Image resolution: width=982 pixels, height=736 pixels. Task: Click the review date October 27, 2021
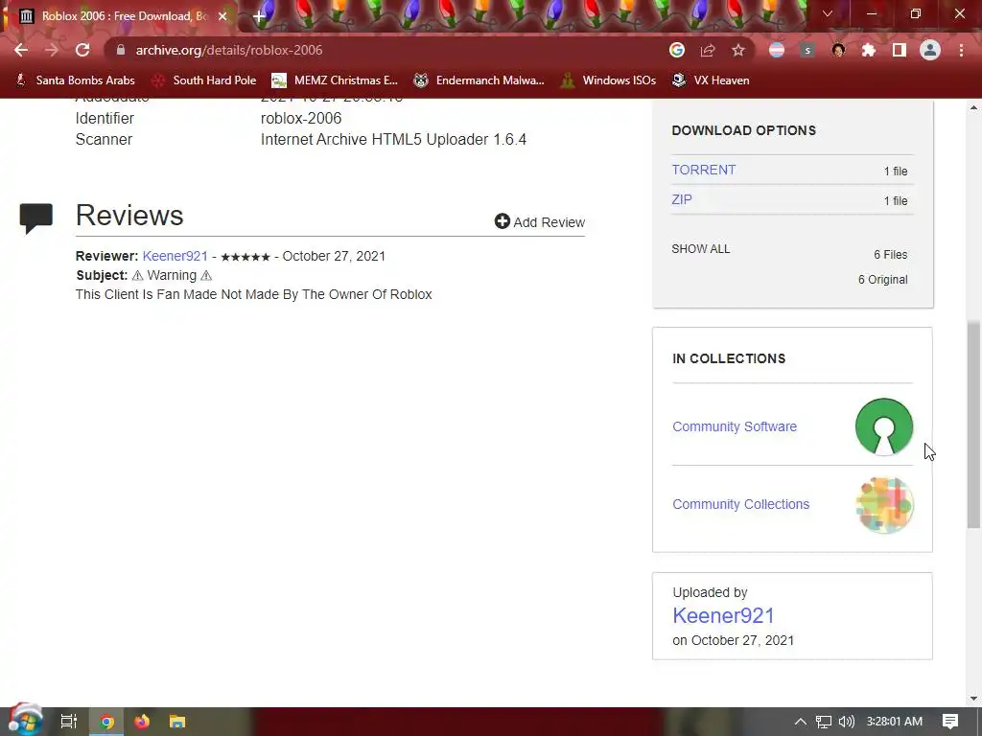tap(334, 256)
